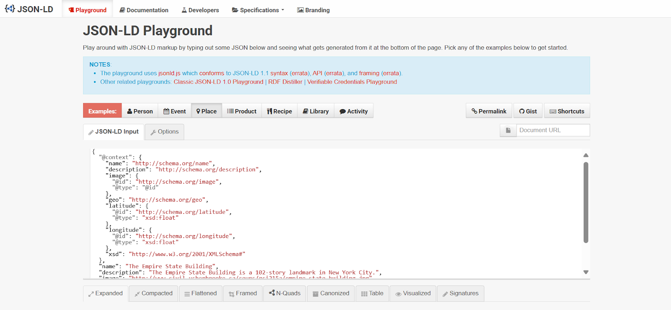Select the JSON-LD Input tab

(x=113, y=131)
